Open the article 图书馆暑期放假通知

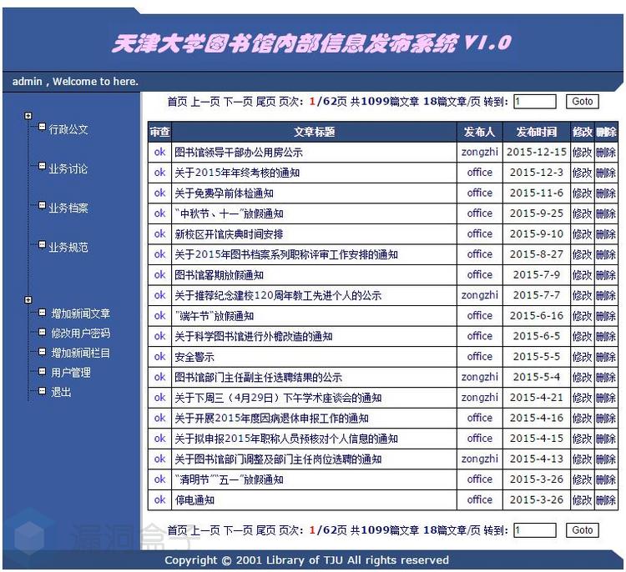click(x=219, y=275)
